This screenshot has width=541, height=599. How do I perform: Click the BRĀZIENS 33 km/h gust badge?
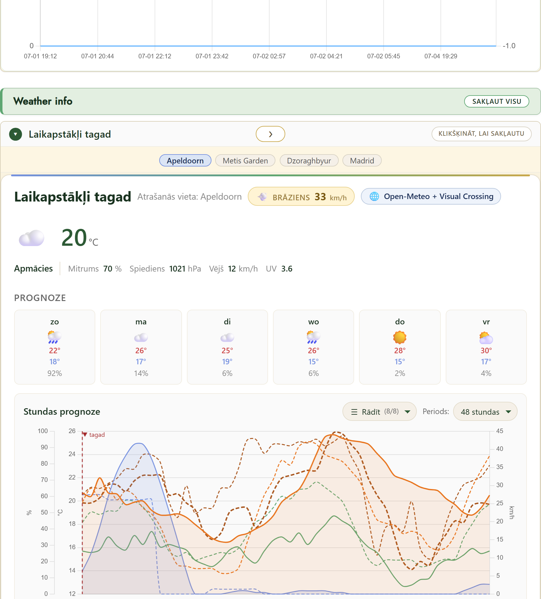pos(301,197)
